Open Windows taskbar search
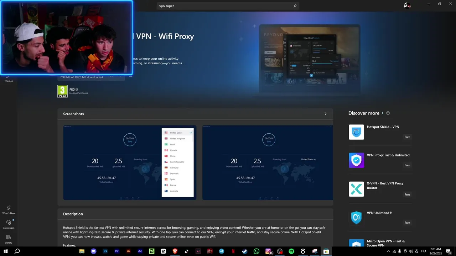Viewport: 456px width, 256px height. (x=17, y=251)
